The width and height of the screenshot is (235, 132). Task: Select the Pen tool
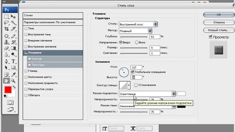6,61
